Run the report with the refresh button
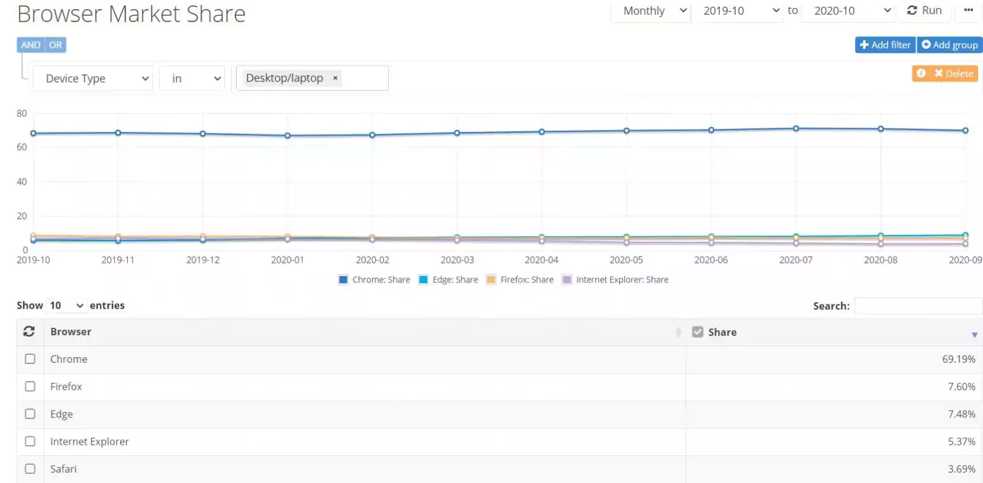Screen dimensions: 983x483 [x=925, y=10]
